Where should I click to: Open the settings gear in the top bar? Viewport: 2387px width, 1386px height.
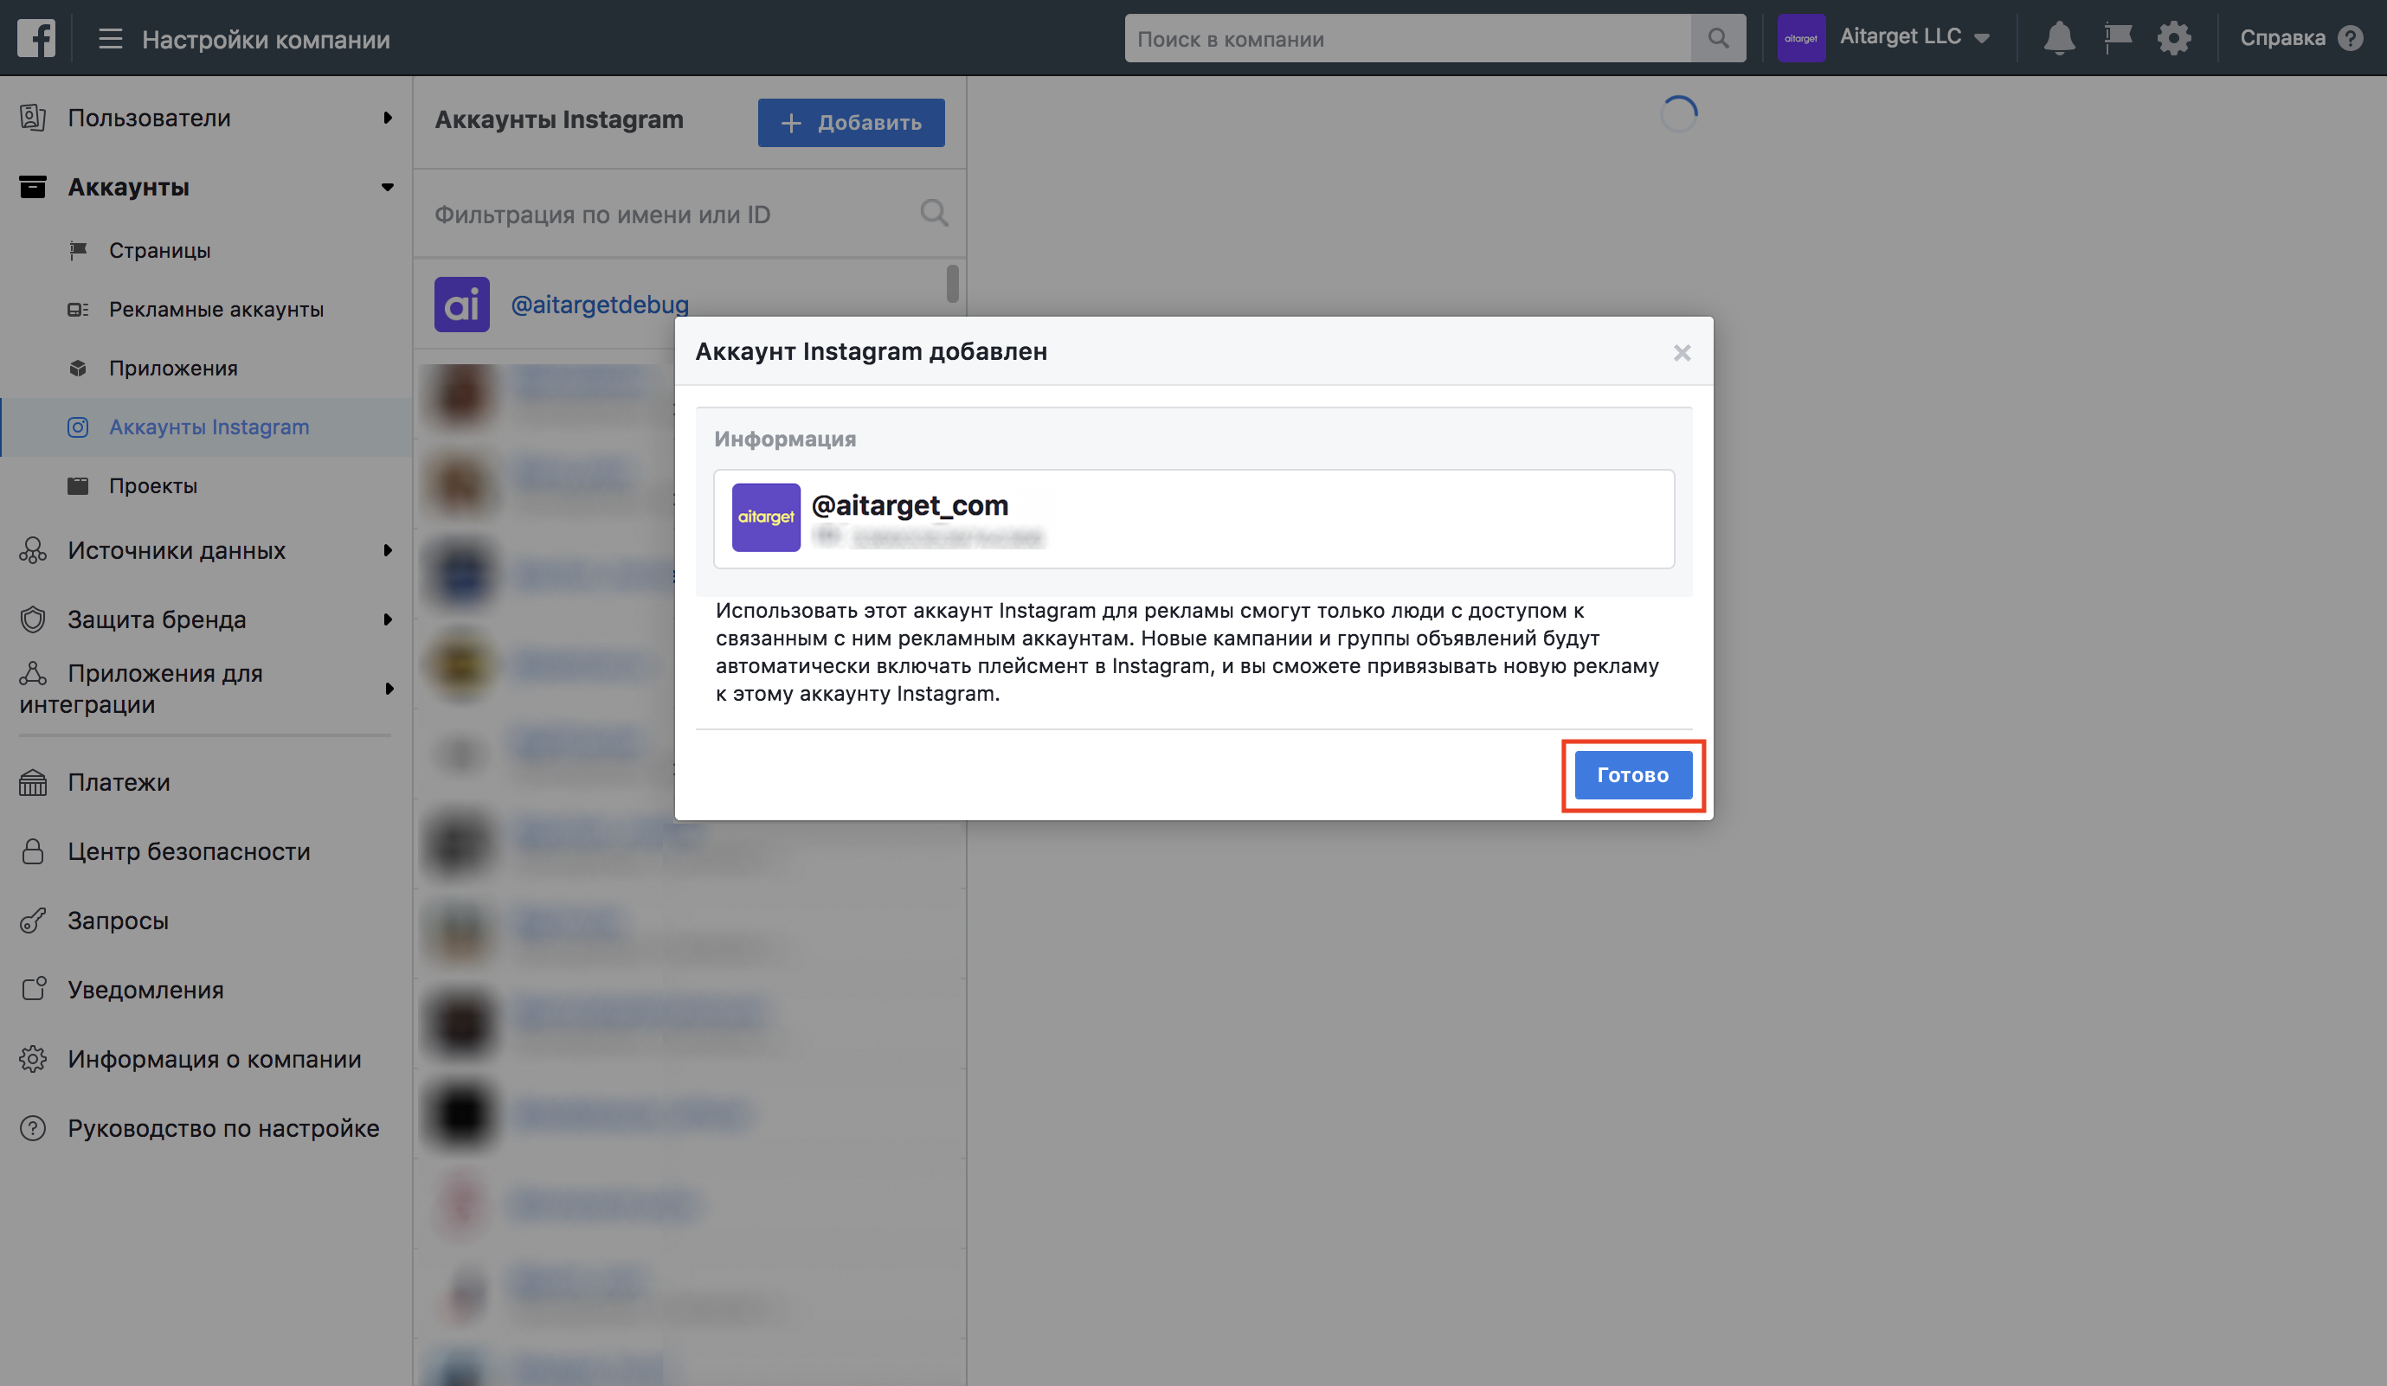coord(2174,39)
